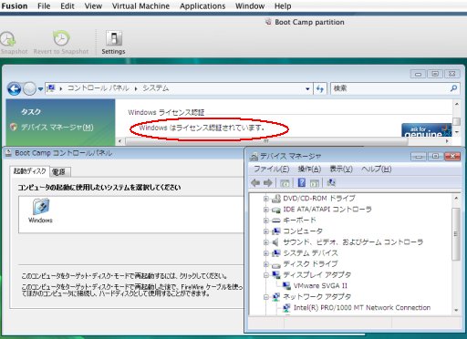Image resolution: width=467 pixels, height=339 pixels.
Task: Select the Windows startup disk icon
Action: pos(40,211)
